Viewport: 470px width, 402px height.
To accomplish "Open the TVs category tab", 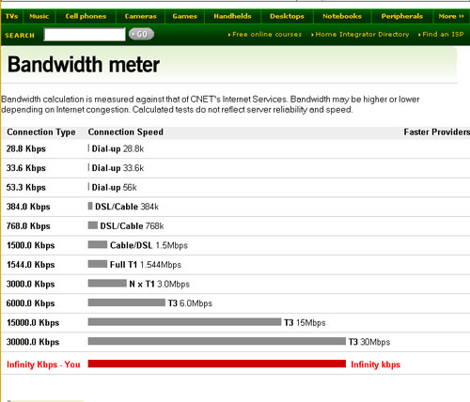I will coord(11,16).
